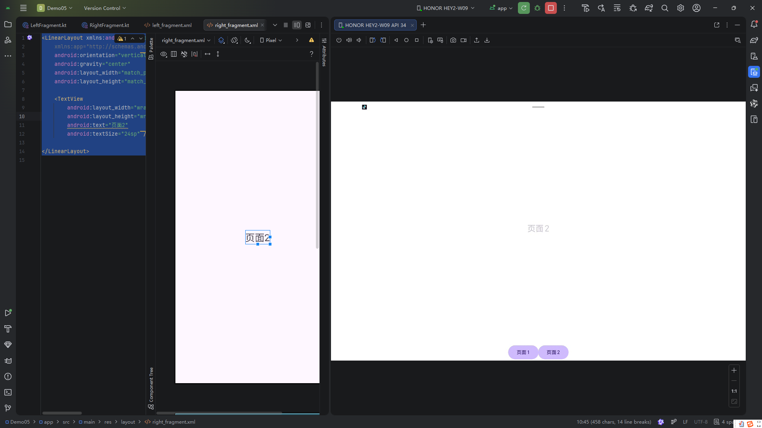762x428 pixels.
Task: Select the night mode toggle in layout editor
Action: point(248,40)
